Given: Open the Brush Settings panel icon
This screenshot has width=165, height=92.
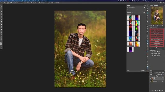Looking at the screenshot, I should (x=11, y=3).
